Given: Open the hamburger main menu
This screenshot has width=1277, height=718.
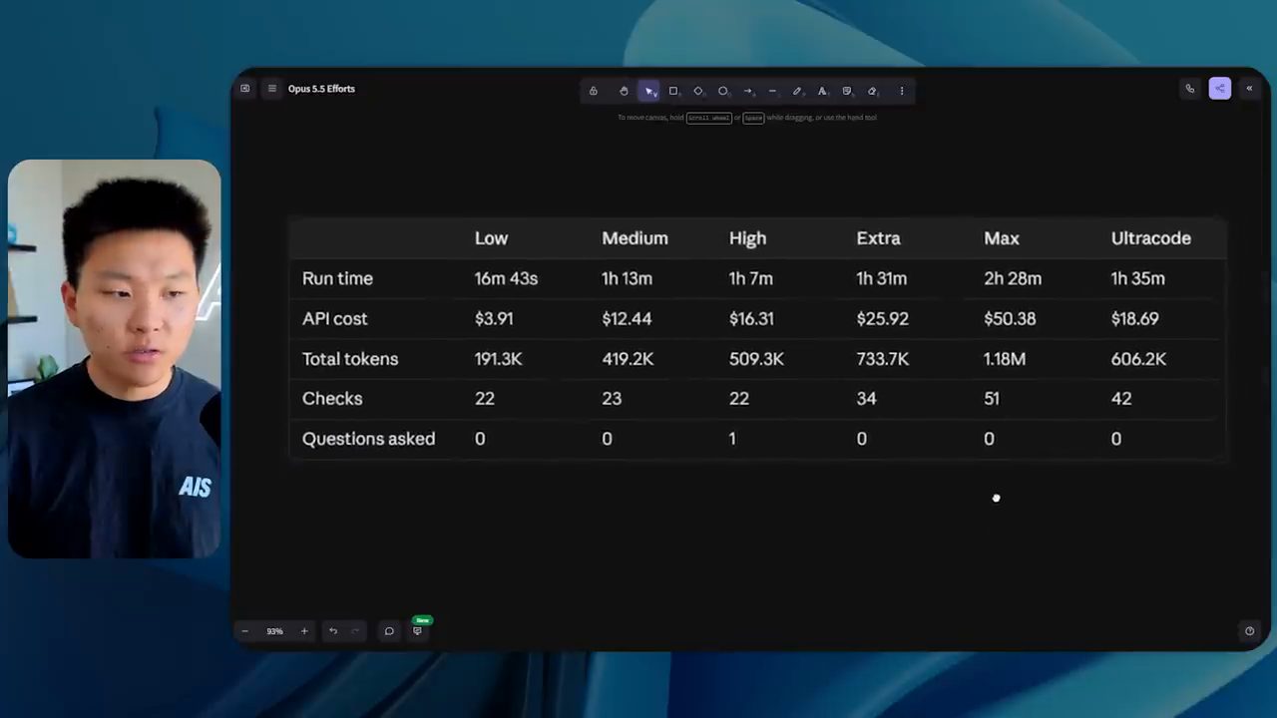Looking at the screenshot, I should click(x=271, y=89).
